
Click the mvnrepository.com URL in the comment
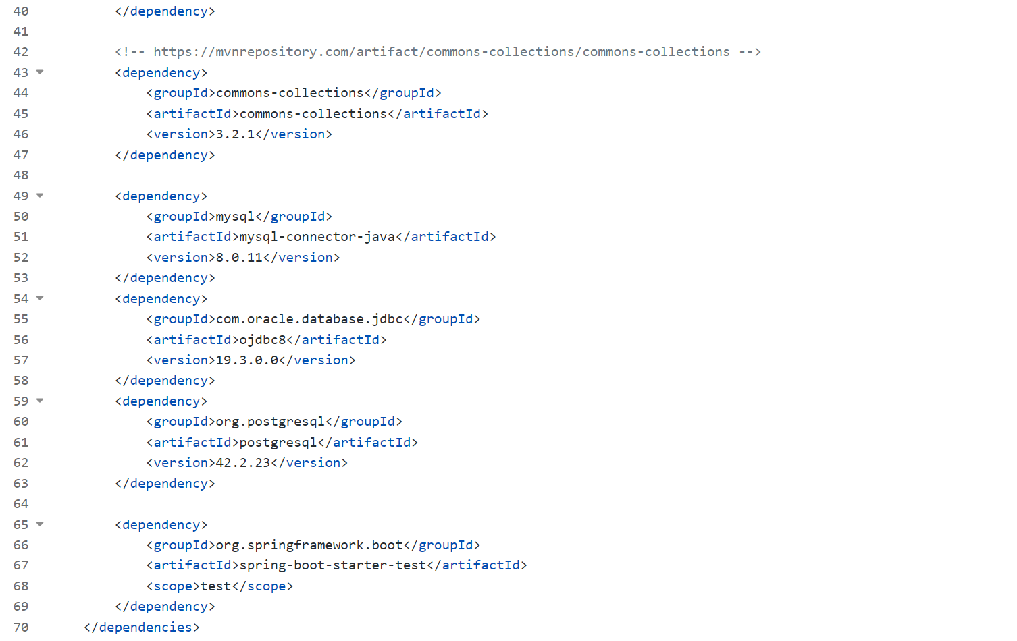pyautogui.click(x=441, y=52)
